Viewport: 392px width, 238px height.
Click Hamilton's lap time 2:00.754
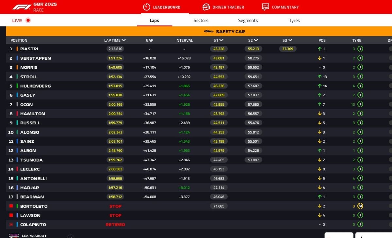115,114
